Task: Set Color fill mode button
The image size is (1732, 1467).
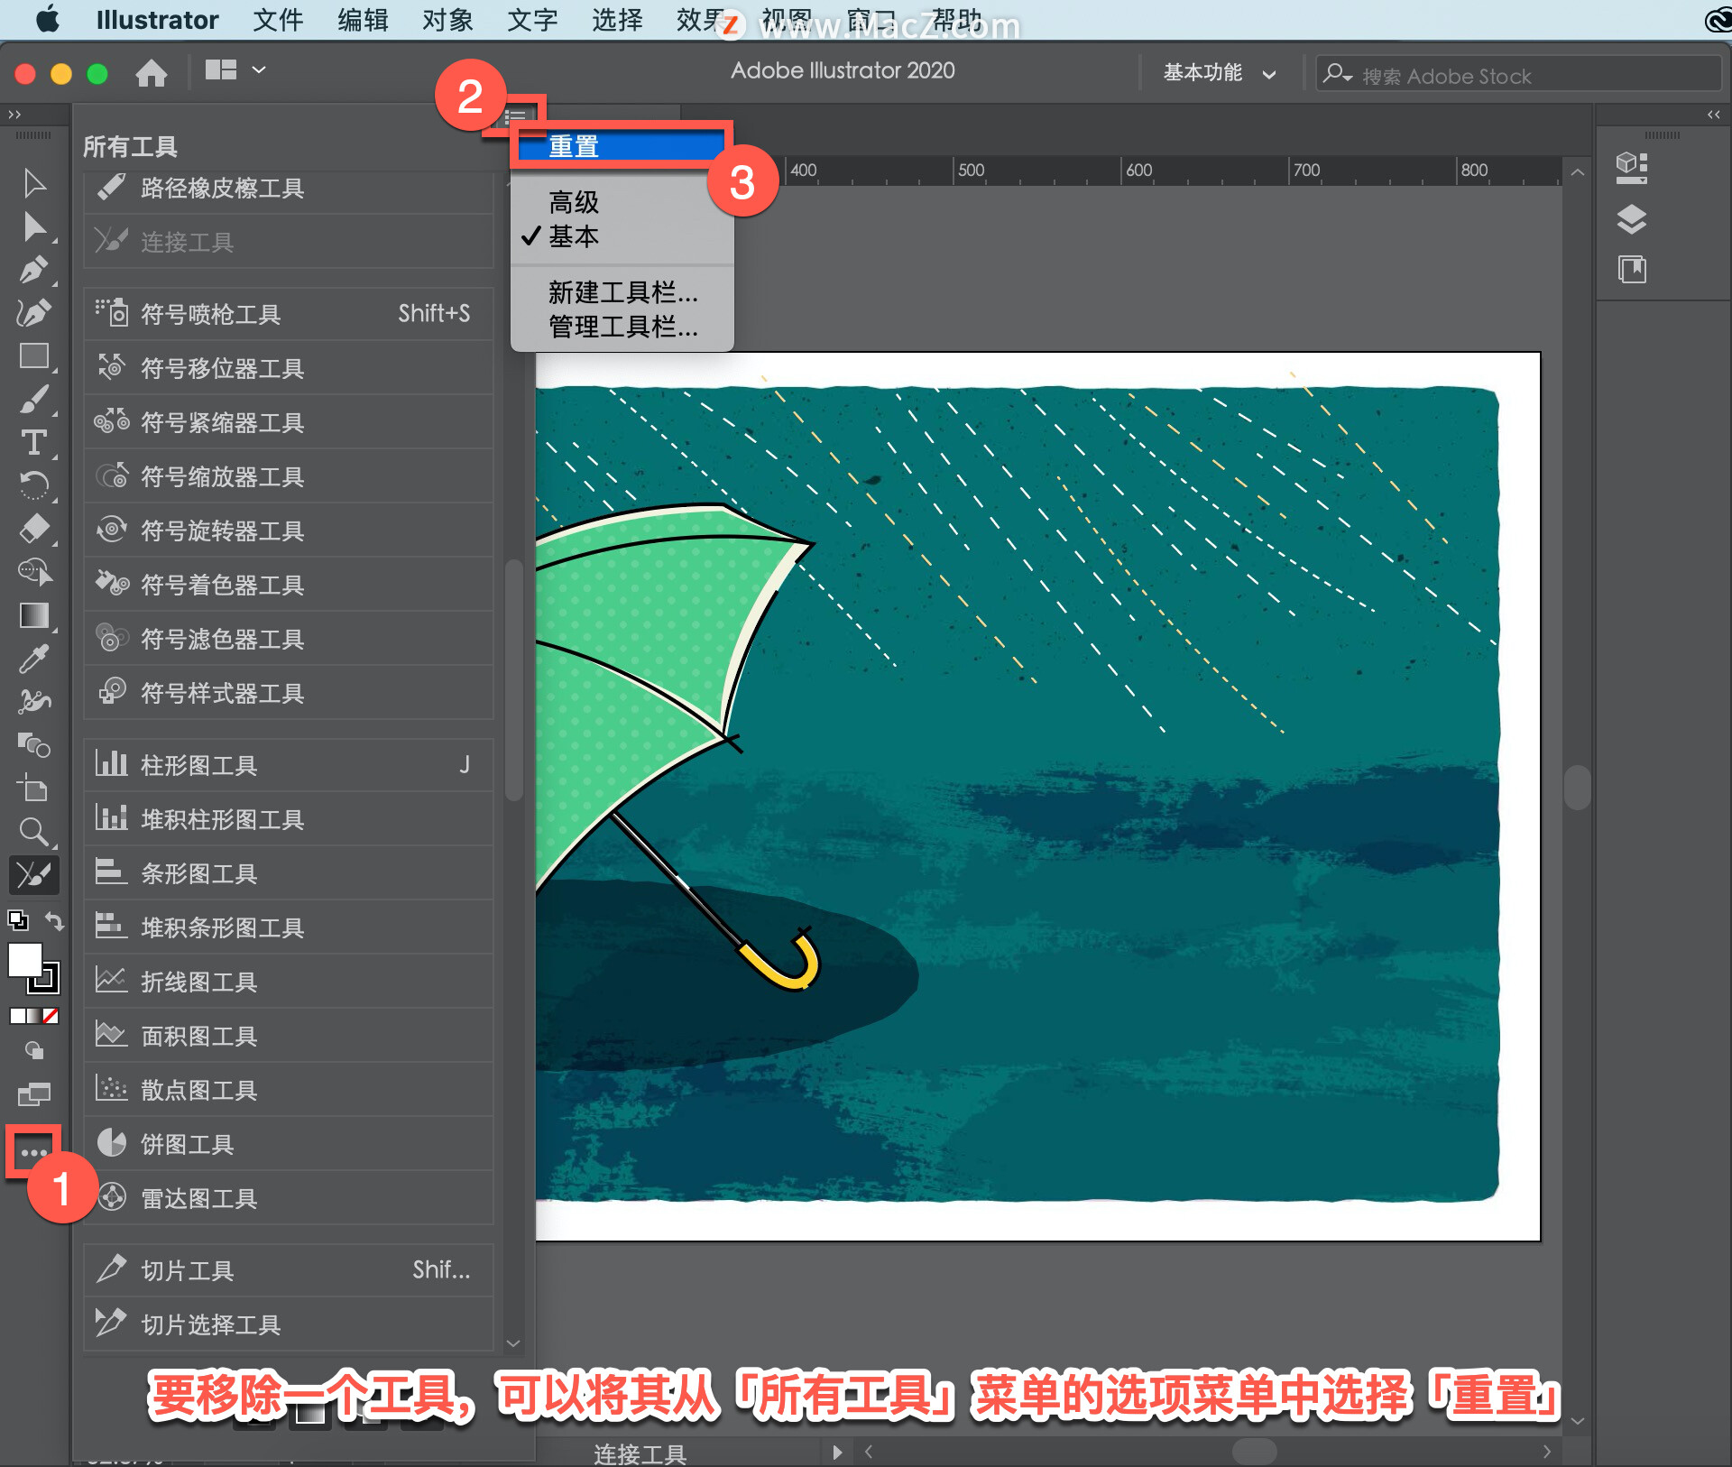Action: pyautogui.click(x=17, y=1016)
